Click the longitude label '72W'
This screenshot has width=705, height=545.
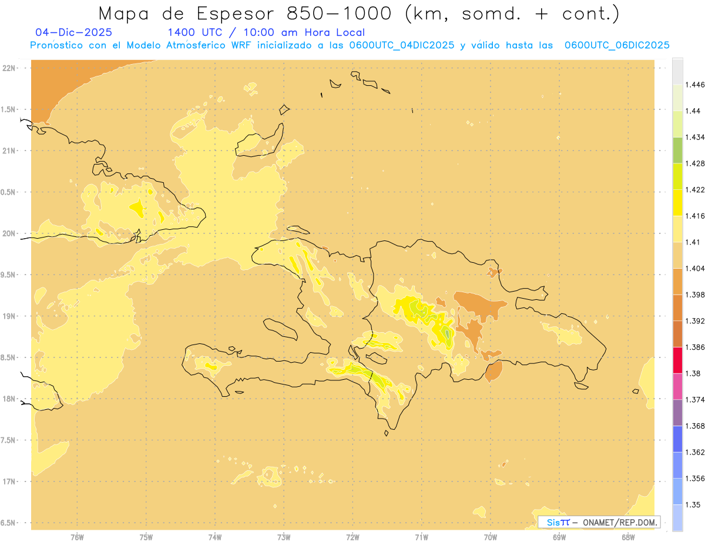pos(352,537)
